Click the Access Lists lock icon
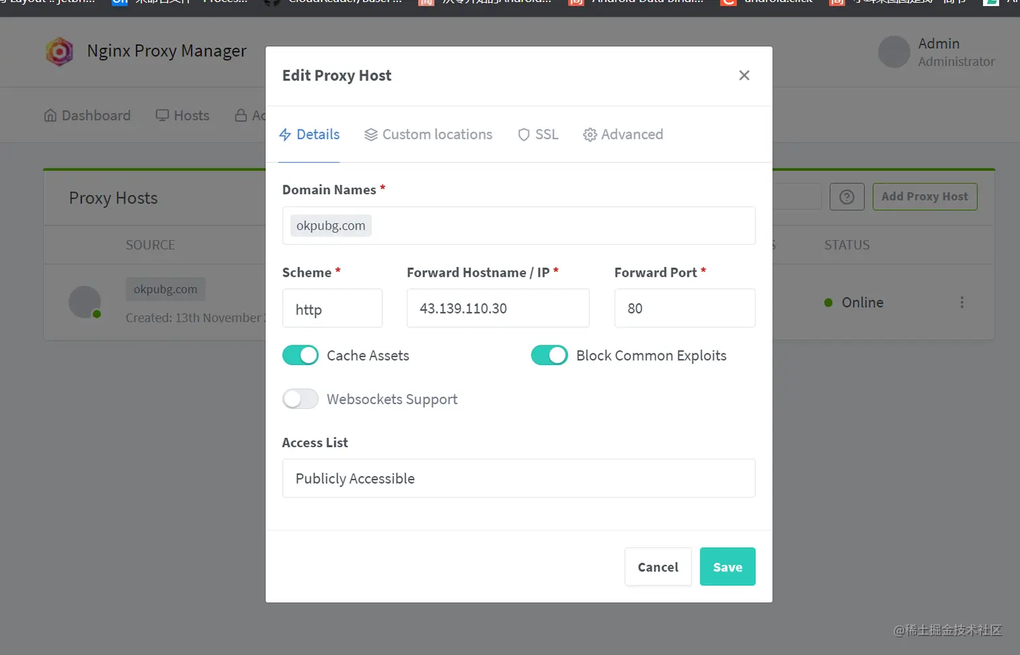This screenshot has height=655, width=1020. [x=241, y=115]
